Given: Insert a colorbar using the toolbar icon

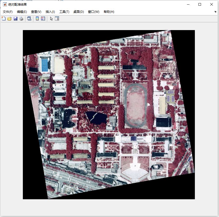Looking at the screenshot, I should pyautogui.click(x=37, y=19).
